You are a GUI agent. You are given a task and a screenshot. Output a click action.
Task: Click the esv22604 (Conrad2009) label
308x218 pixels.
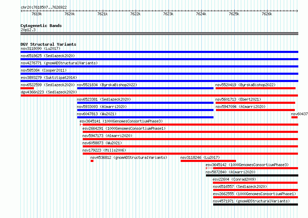pos(234,179)
